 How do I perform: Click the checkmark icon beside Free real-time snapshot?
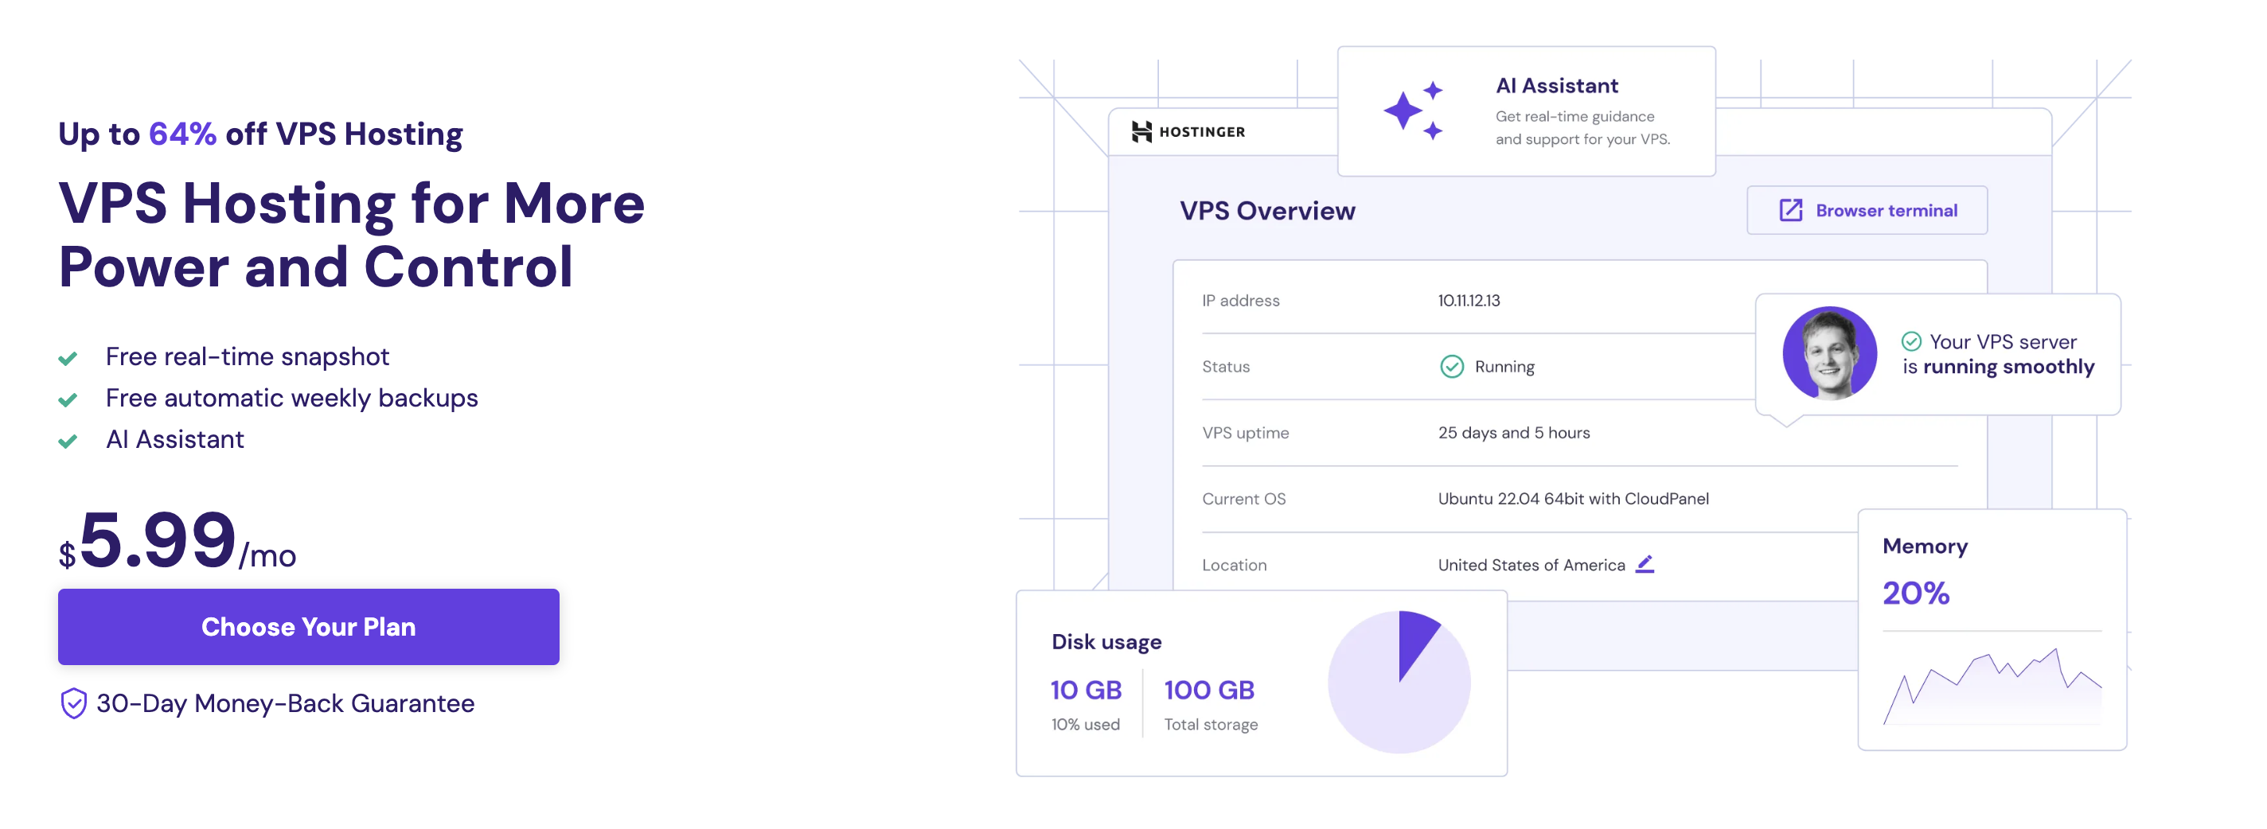point(69,357)
